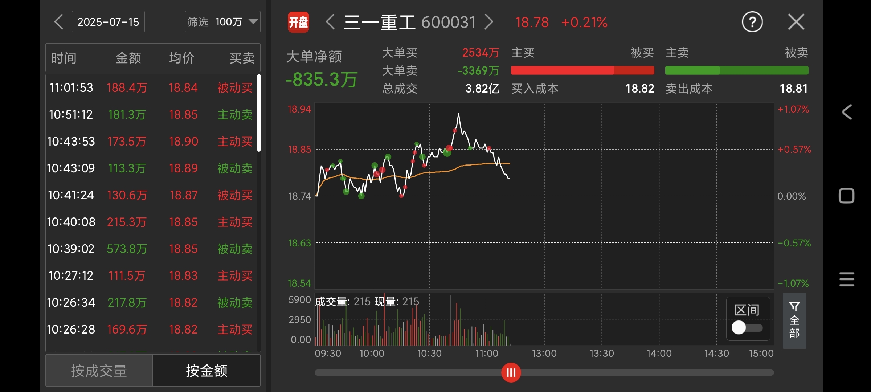The height and width of the screenshot is (392, 871).
Task: Tap the Android back navigation arrow
Action: (x=847, y=112)
